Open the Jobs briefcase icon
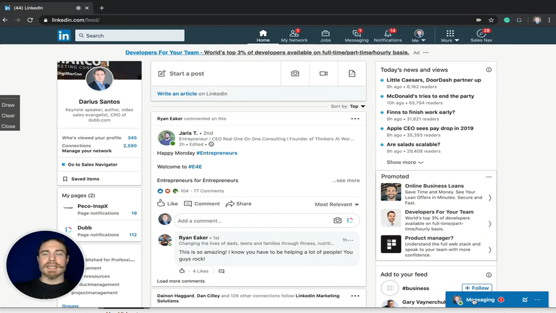 point(325,36)
